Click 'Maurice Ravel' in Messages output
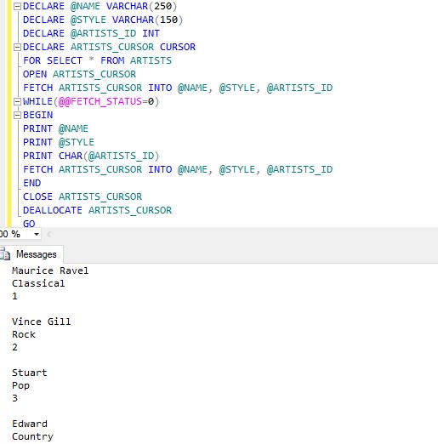The height and width of the screenshot is (444, 438). (50, 270)
